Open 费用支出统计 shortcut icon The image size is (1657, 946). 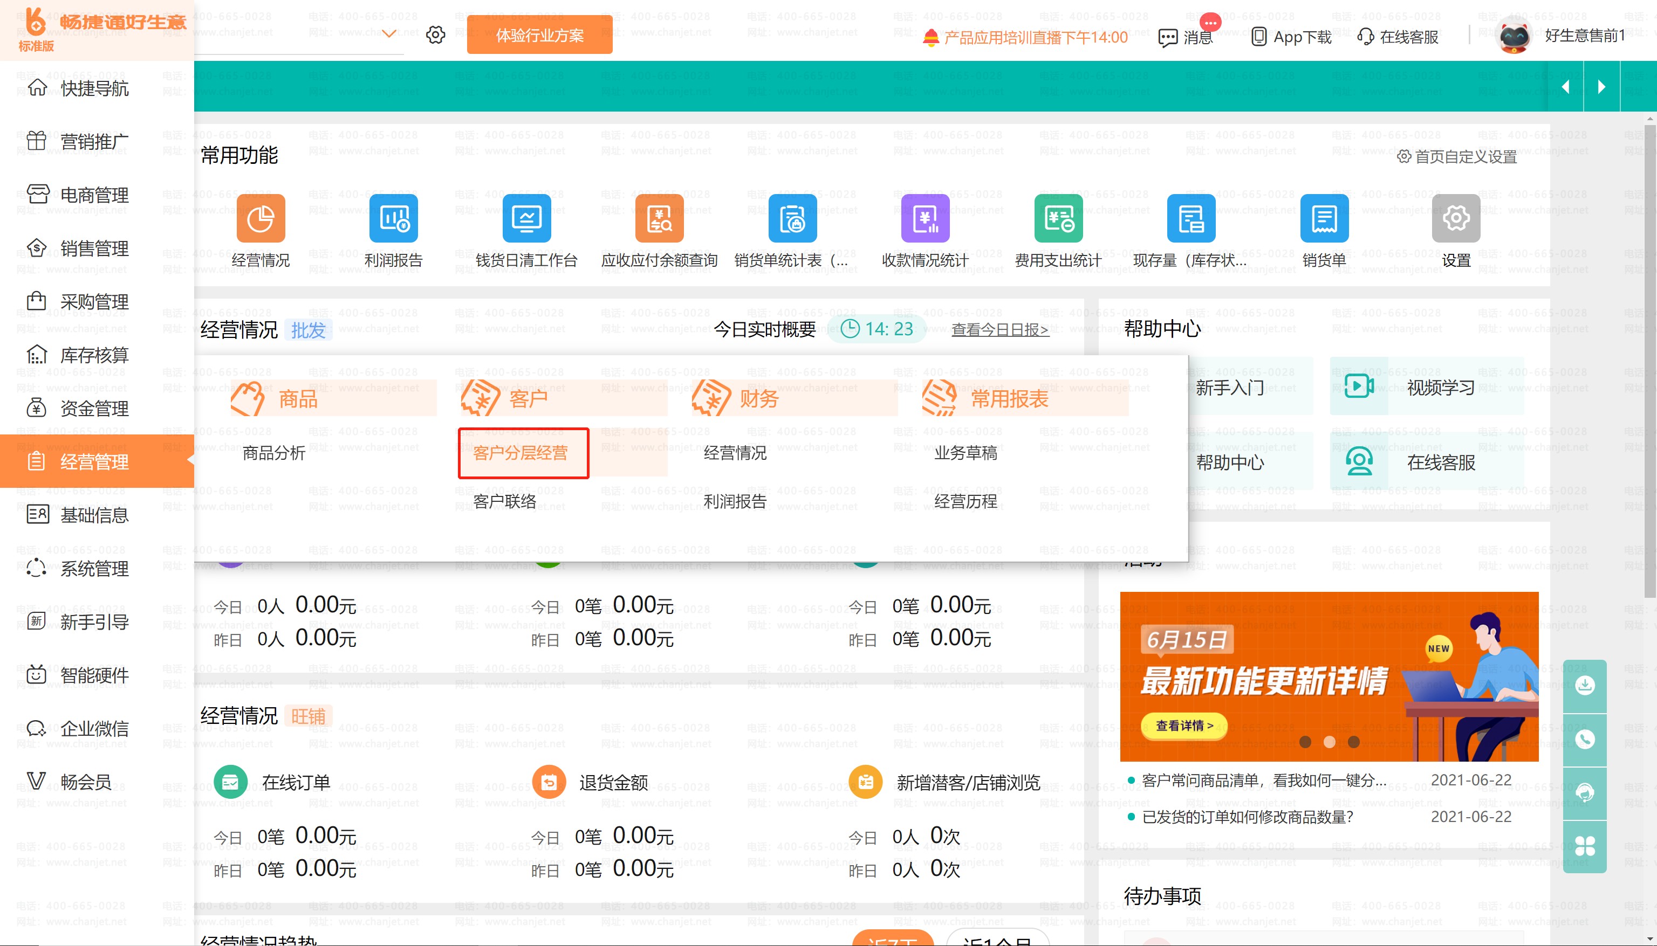click(1058, 218)
